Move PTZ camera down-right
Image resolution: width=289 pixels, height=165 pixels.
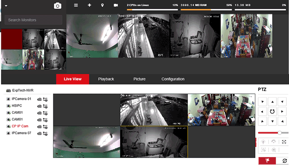282,121
